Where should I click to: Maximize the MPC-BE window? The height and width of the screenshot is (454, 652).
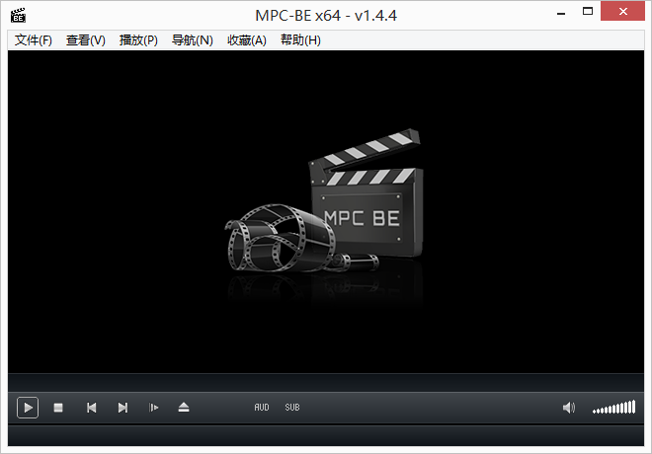tap(588, 12)
